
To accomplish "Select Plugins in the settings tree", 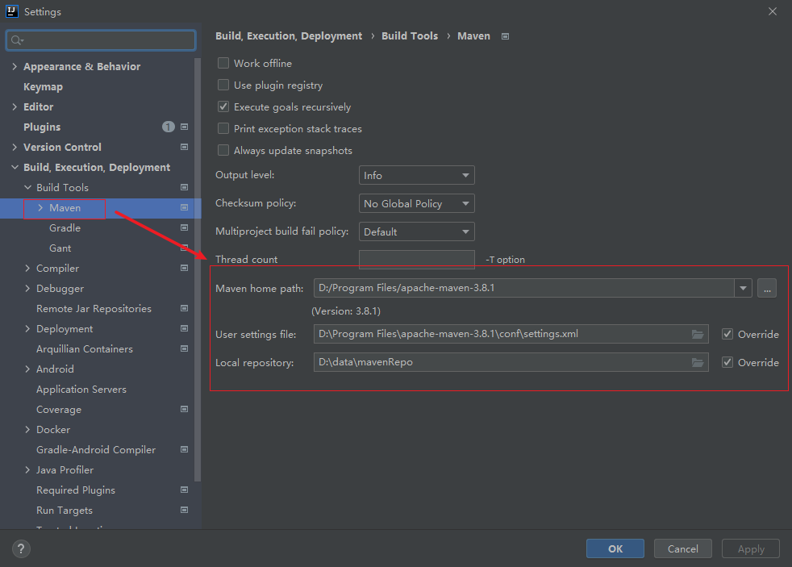I will pyautogui.click(x=42, y=127).
